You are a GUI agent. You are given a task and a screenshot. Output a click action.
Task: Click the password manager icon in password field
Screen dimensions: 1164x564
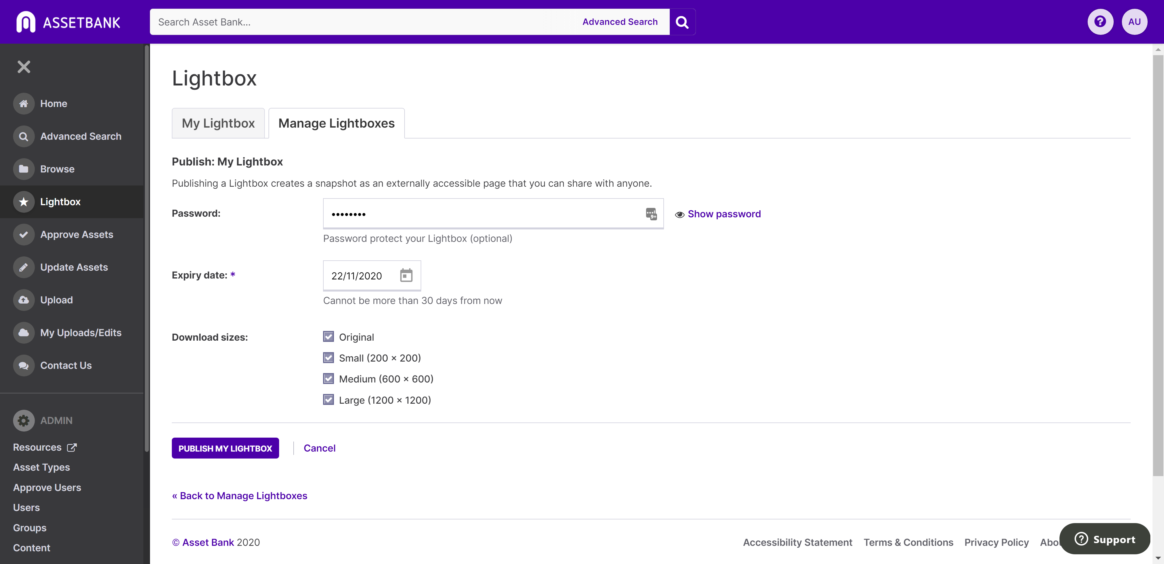[651, 214]
